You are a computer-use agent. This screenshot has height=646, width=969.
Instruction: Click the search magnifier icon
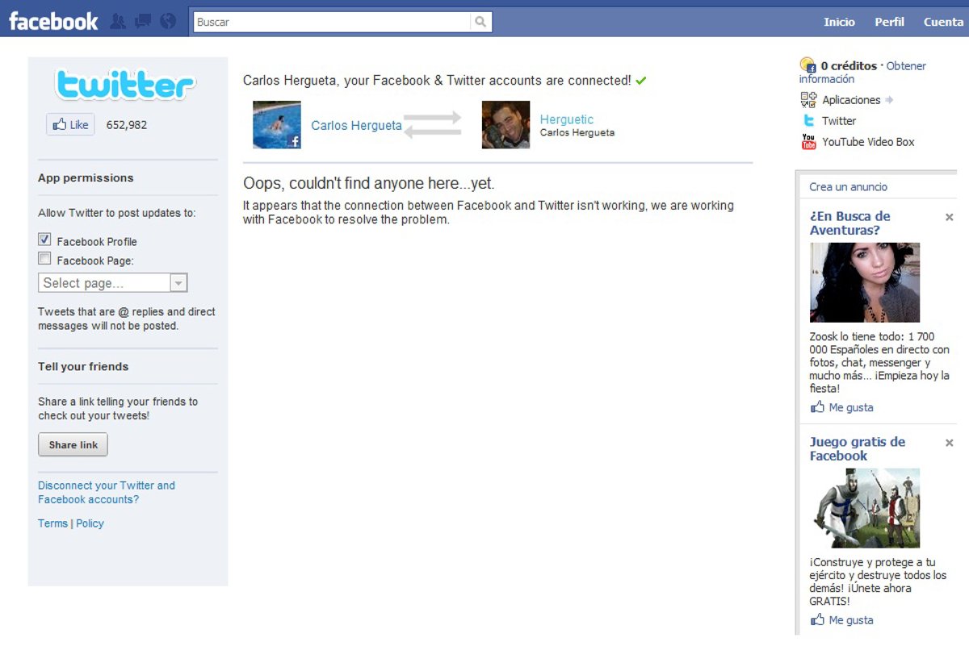480,22
